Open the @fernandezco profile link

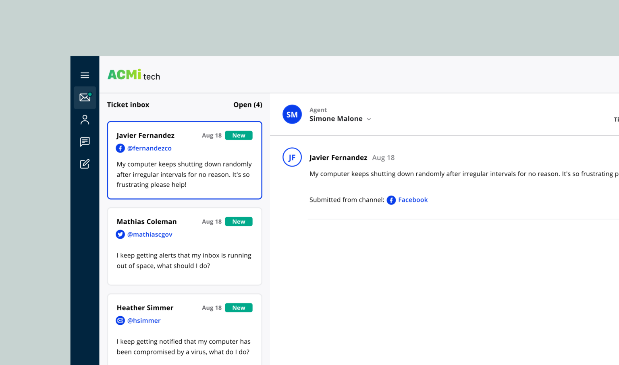pos(150,148)
